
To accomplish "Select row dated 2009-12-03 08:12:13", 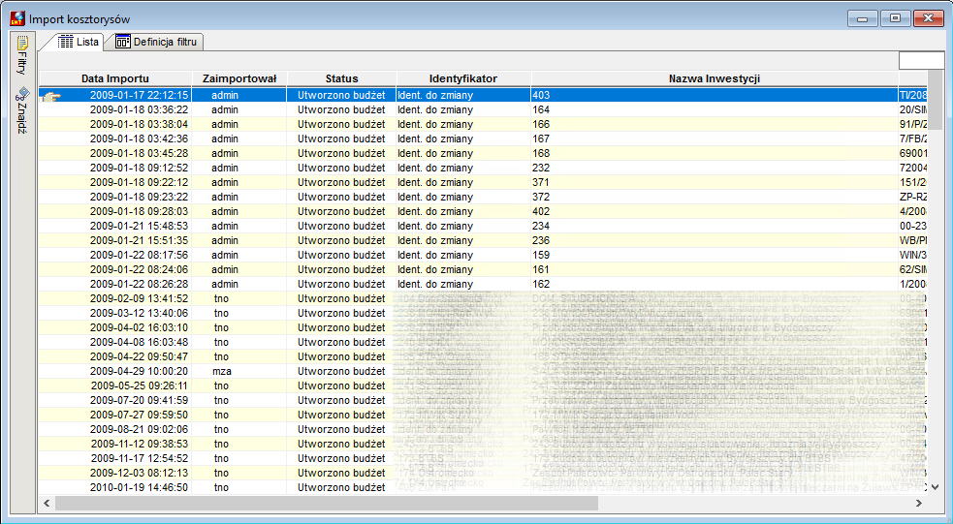I will coord(483,475).
